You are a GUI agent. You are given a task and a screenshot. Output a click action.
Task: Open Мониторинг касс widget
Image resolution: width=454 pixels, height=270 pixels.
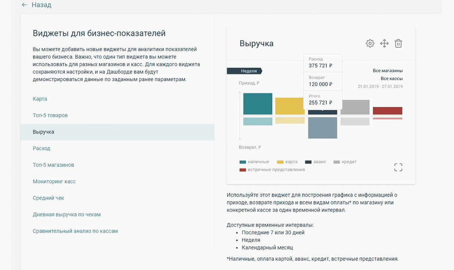point(54,182)
